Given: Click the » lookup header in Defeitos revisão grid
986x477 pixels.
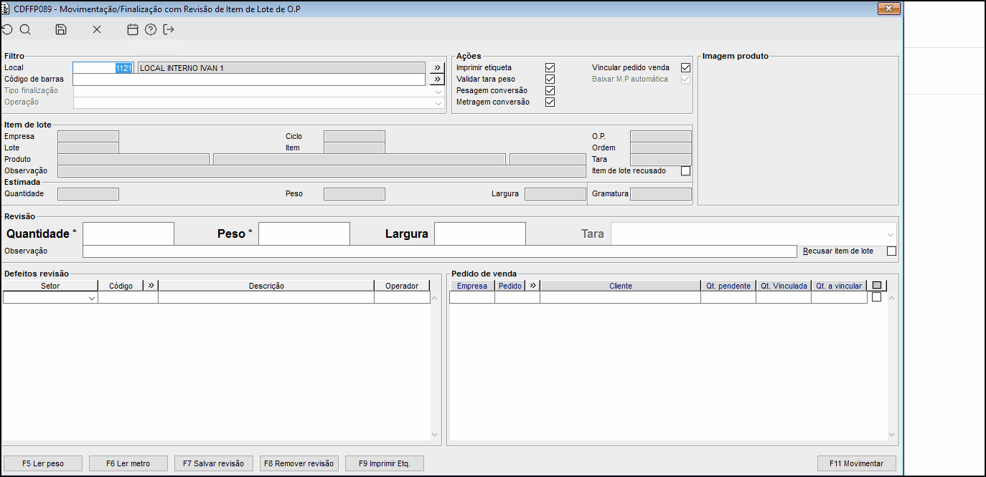Looking at the screenshot, I should tap(151, 286).
